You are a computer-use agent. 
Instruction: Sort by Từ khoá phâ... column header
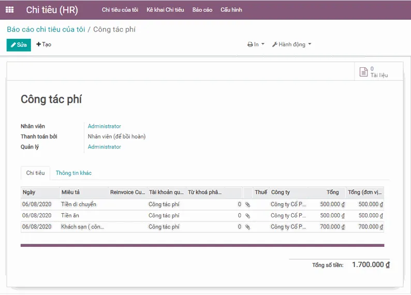pyautogui.click(x=204, y=193)
